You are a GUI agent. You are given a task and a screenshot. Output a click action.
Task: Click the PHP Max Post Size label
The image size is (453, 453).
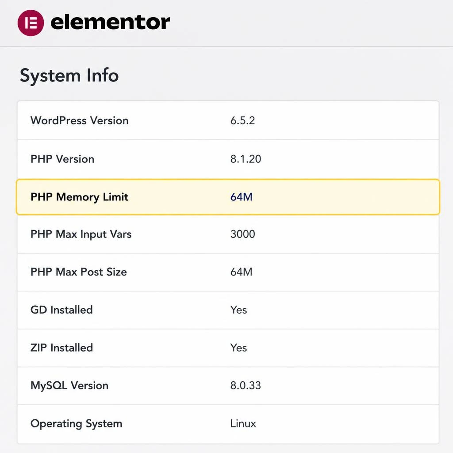(79, 272)
